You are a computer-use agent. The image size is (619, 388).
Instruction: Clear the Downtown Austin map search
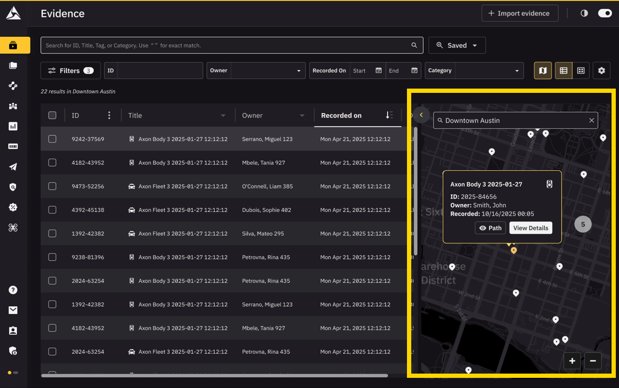click(591, 121)
